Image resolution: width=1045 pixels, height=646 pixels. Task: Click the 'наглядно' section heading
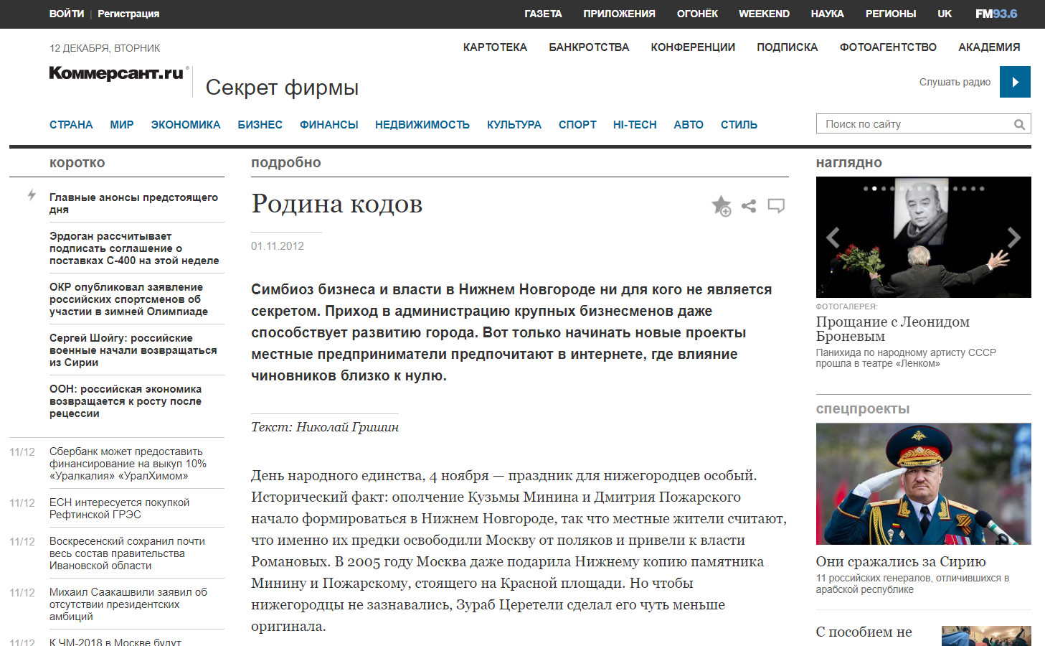click(849, 163)
